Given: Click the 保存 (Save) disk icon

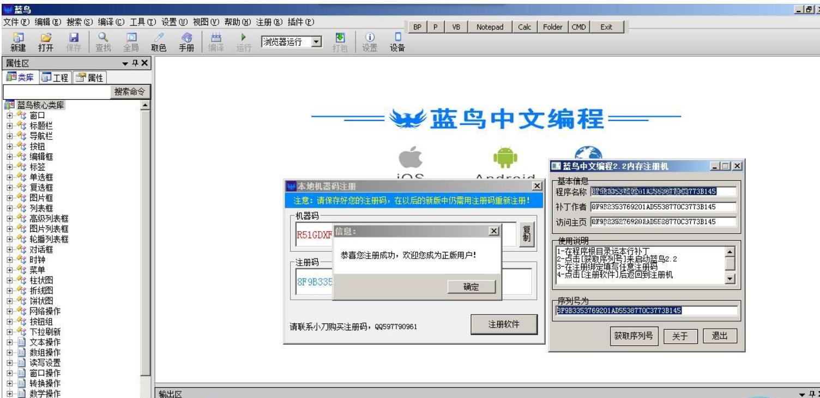Looking at the screenshot, I should (74, 37).
